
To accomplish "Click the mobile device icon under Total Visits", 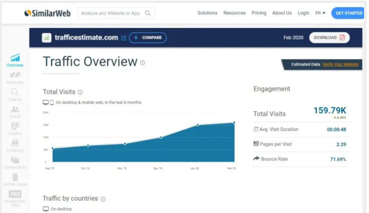I will [x=52, y=102].
